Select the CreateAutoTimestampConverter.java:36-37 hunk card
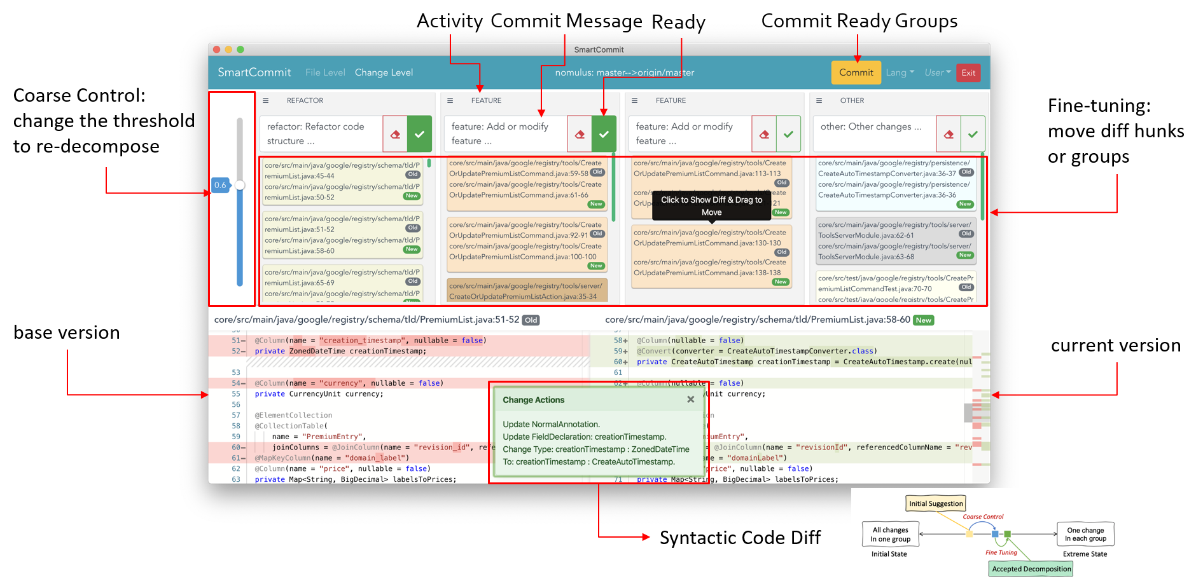The width and height of the screenshot is (1203, 586). [897, 184]
